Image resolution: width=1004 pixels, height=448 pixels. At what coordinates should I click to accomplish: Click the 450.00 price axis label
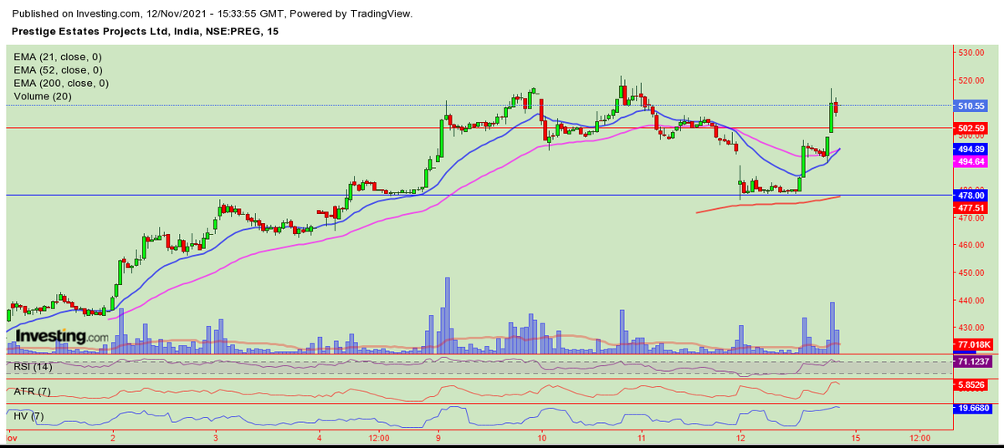click(x=971, y=273)
